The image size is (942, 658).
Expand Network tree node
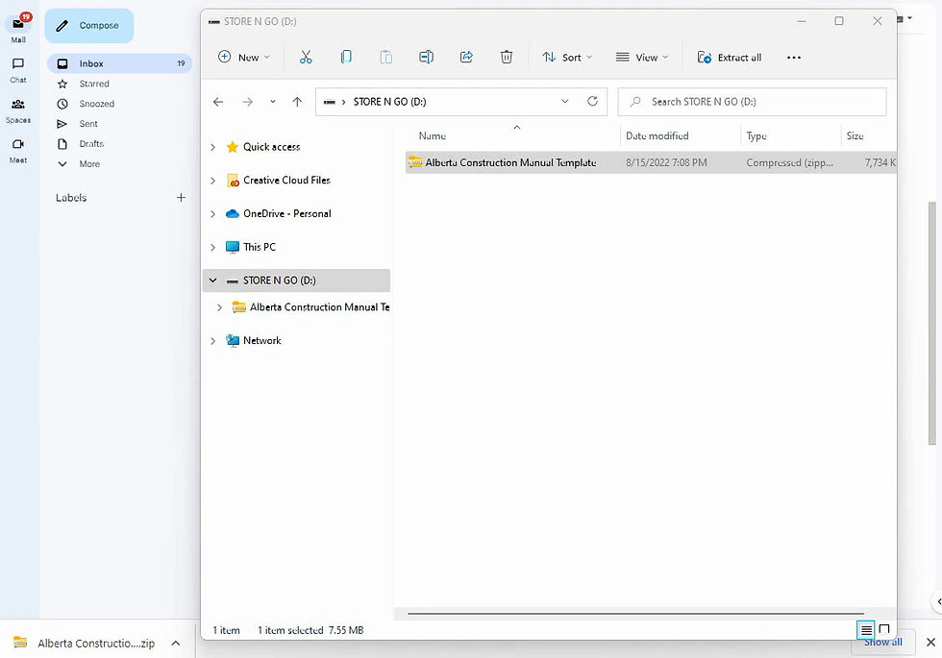click(212, 341)
